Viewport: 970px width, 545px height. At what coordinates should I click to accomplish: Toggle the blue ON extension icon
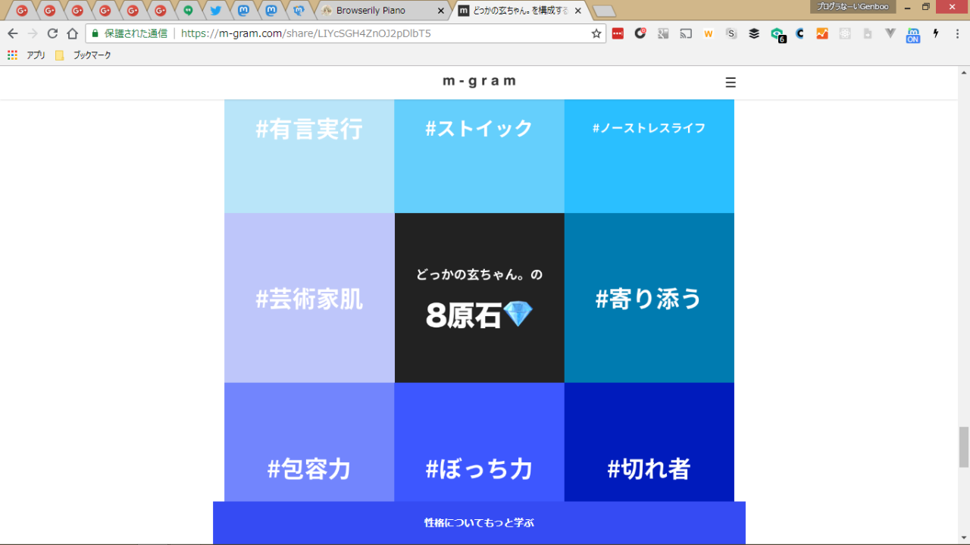click(x=913, y=34)
